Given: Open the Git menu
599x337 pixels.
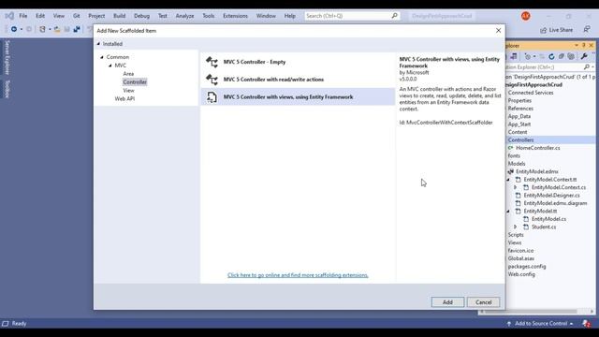Looking at the screenshot, I should (77, 16).
